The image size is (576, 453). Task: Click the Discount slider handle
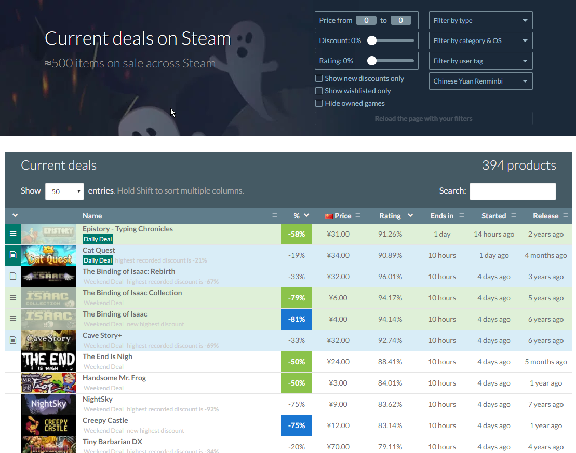pos(372,40)
